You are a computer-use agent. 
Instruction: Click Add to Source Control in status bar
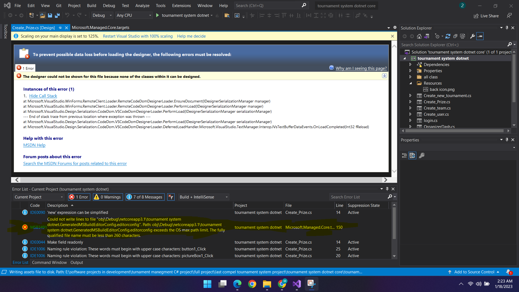(474, 272)
